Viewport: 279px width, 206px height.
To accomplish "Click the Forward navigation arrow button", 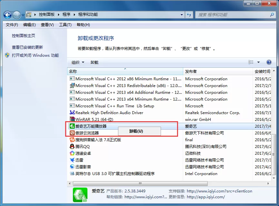I will [16, 15].
